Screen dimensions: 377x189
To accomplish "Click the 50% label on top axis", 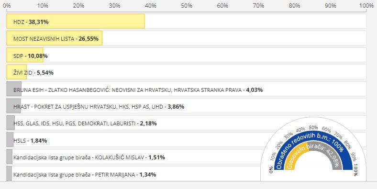I will click(186, 5).
